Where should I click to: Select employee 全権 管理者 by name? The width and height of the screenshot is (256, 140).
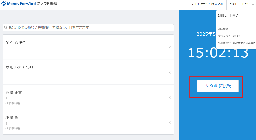click(x=16, y=42)
